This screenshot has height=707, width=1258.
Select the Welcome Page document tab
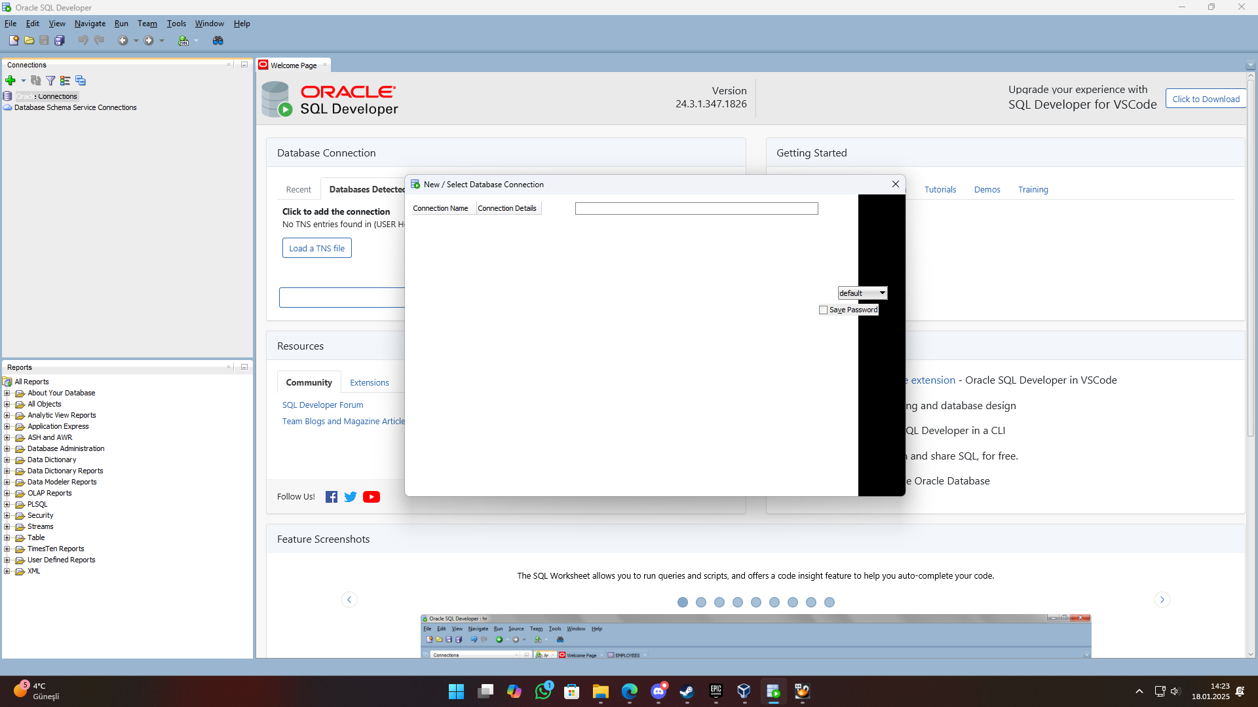pos(294,65)
